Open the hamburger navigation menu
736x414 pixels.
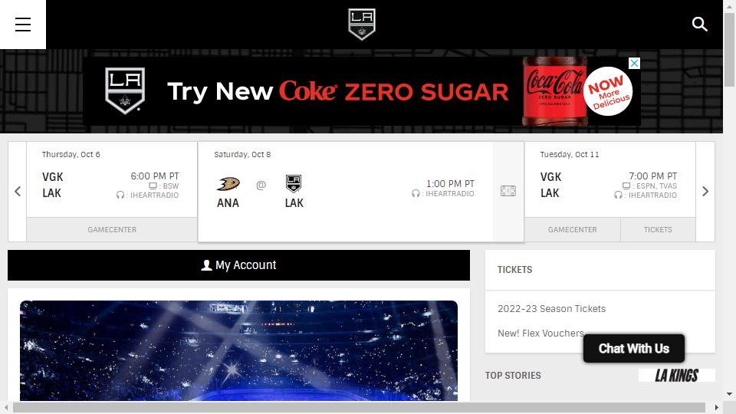coord(23,25)
